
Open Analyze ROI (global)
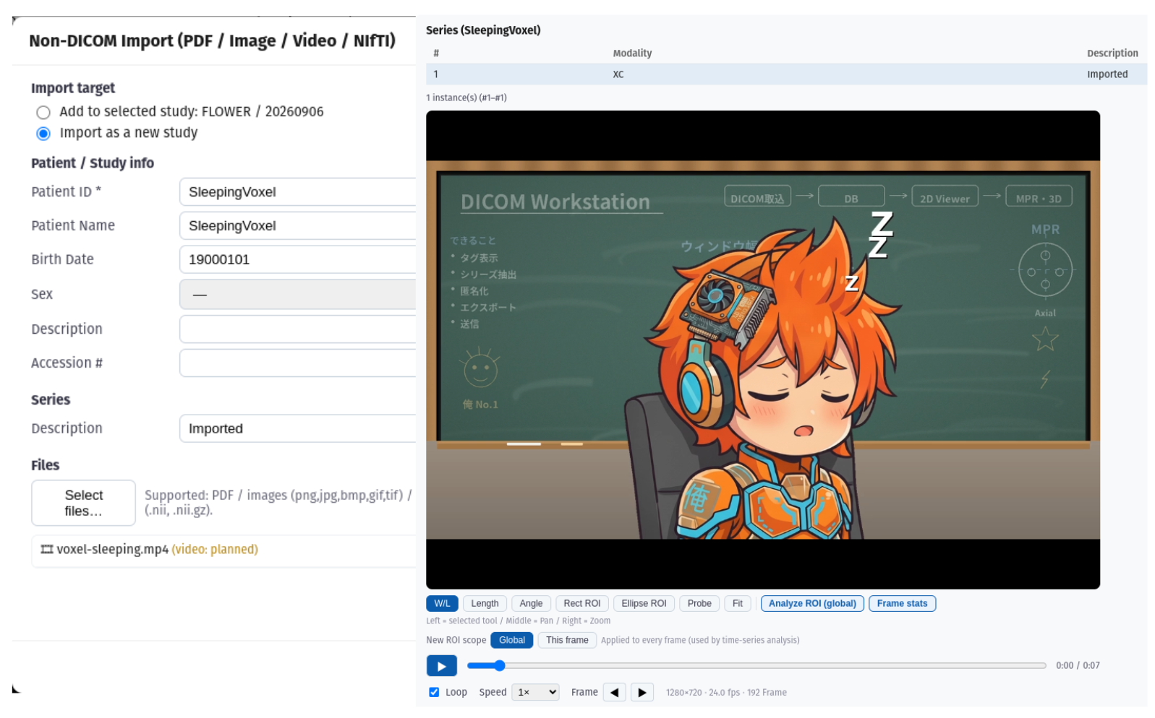[x=812, y=603]
